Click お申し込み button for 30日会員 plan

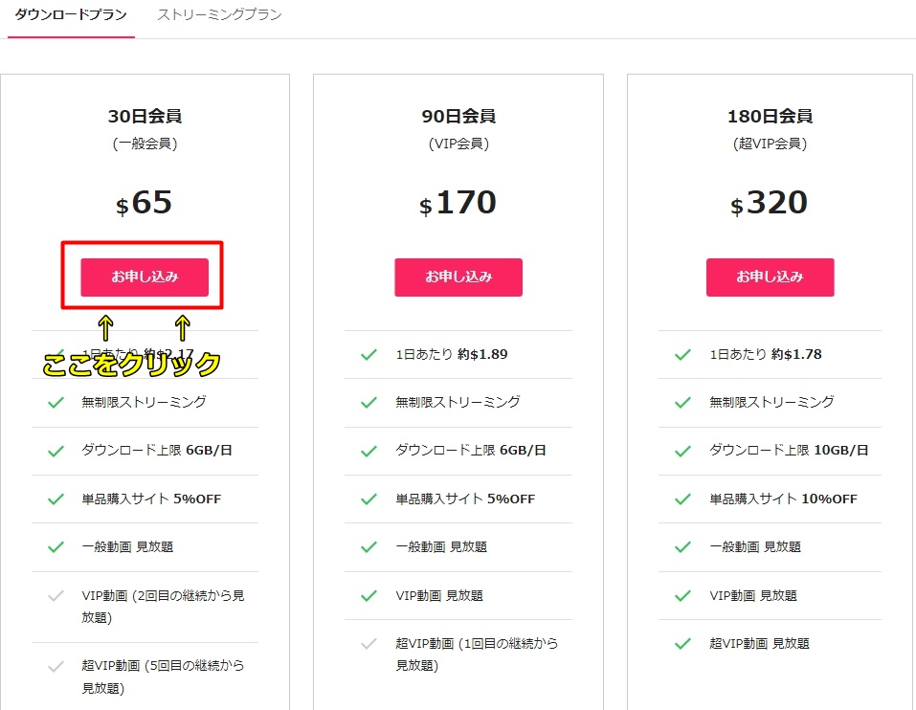click(145, 277)
